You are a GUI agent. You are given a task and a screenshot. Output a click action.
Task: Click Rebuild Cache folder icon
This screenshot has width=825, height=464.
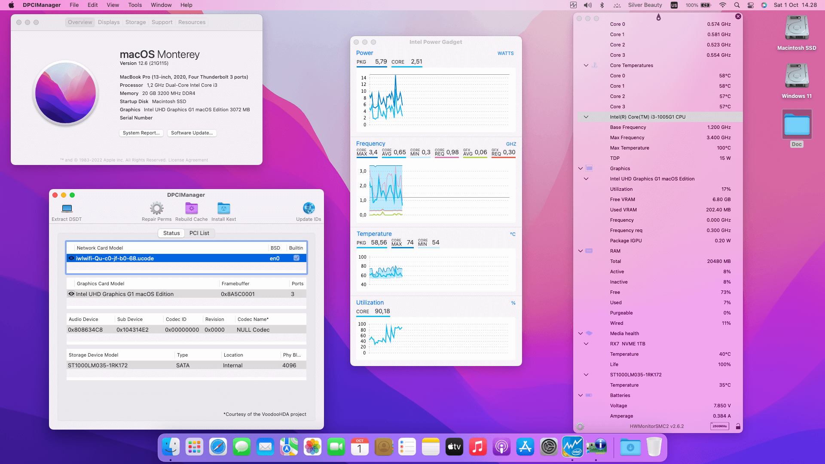coord(191,208)
